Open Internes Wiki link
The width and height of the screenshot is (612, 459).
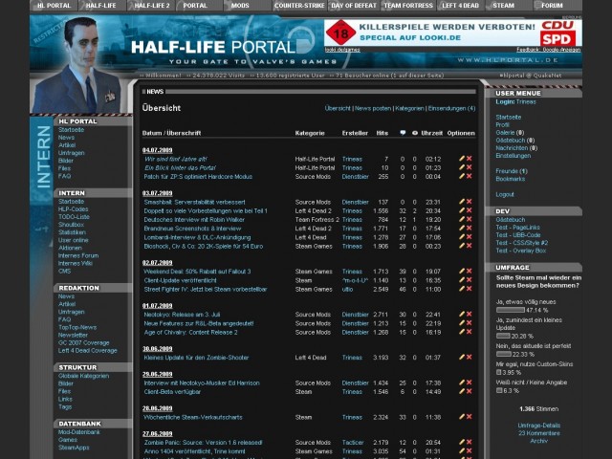76,264
